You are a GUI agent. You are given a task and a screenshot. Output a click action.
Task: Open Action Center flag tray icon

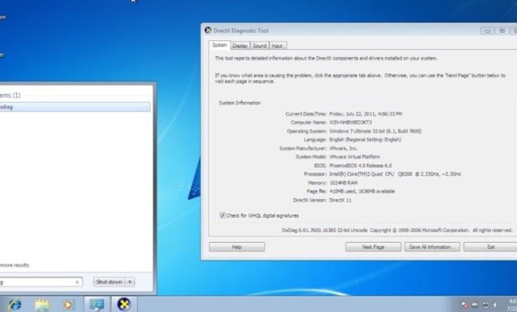point(464,305)
